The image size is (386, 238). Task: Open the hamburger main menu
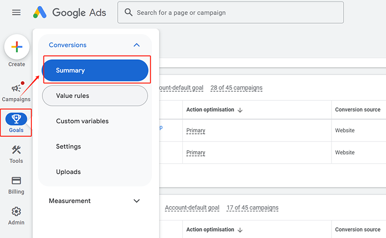16,13
